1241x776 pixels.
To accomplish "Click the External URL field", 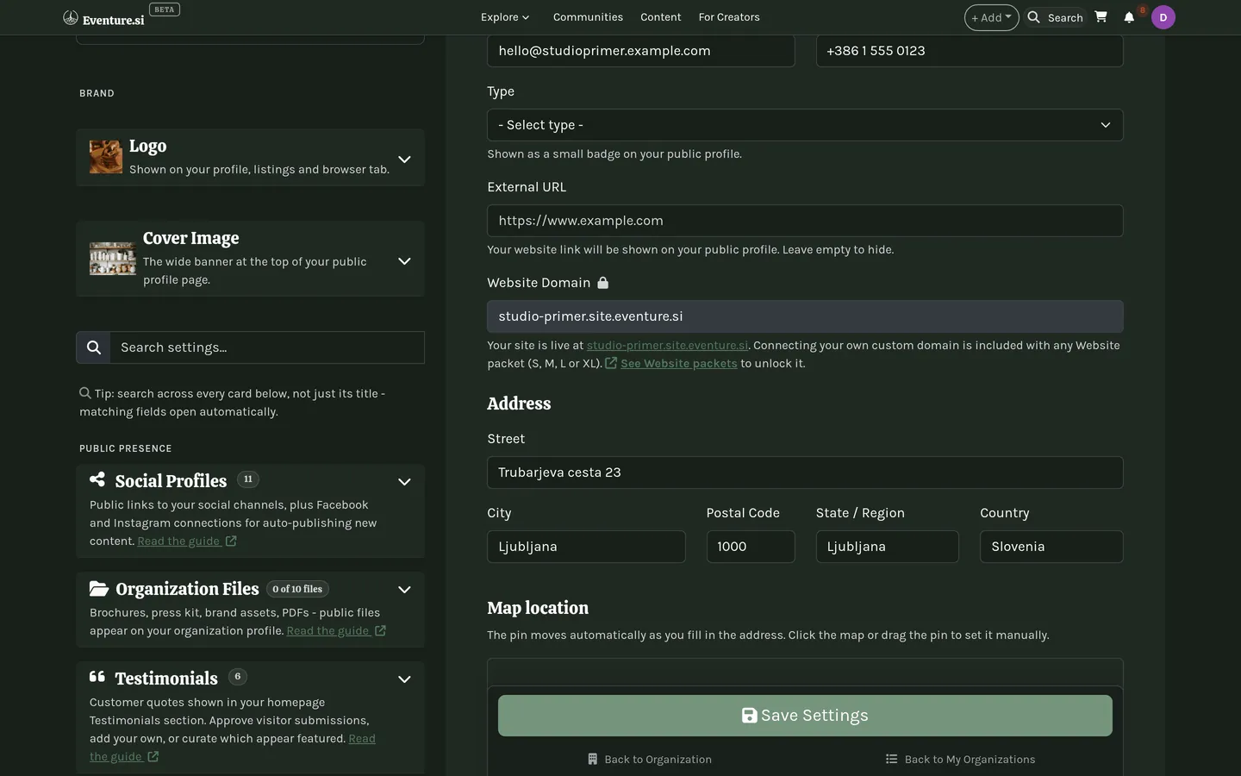I will (805, 221).
